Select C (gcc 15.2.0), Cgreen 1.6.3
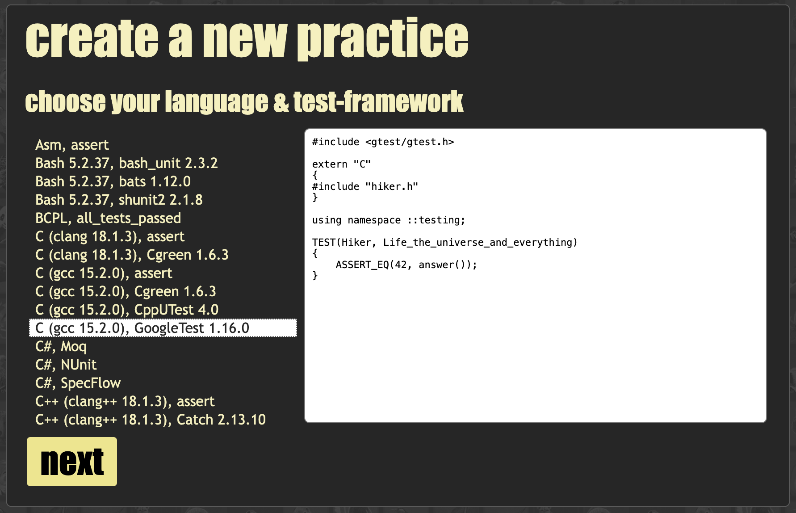 126,291
